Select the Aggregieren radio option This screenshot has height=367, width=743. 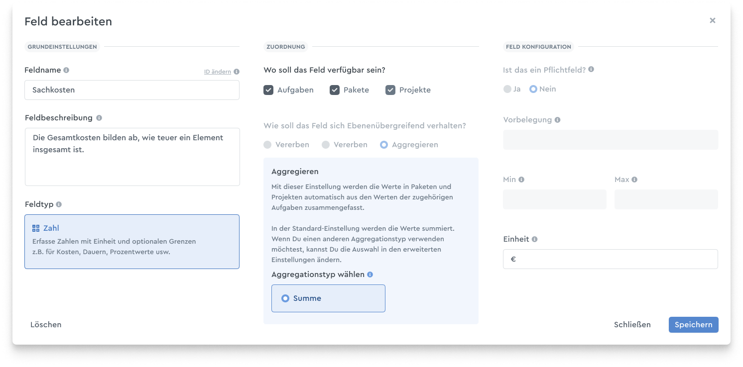(384, 145)
